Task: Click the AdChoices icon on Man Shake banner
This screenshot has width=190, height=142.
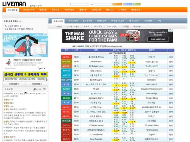Action: point(171,30)
